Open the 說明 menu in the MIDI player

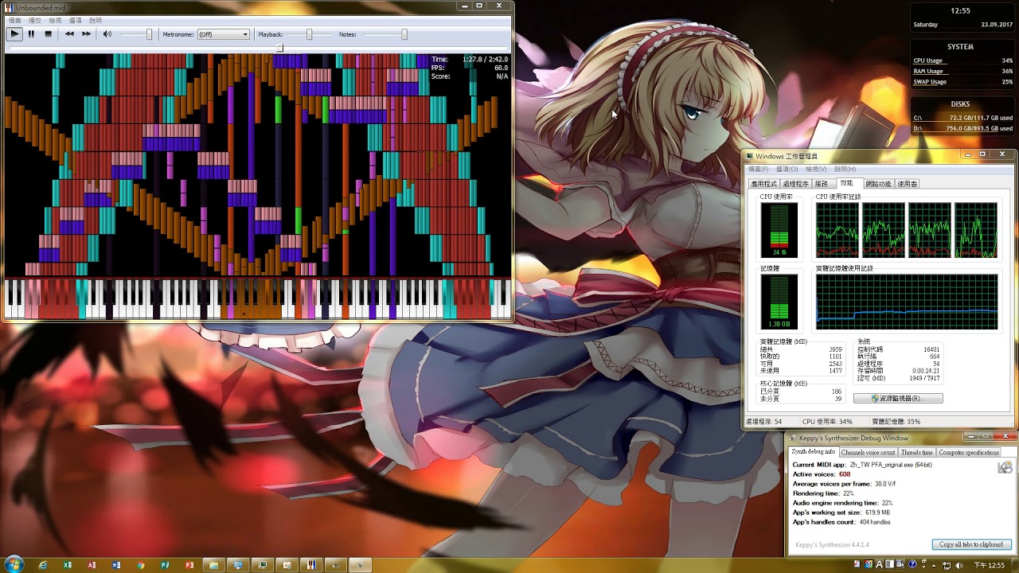point(96,20)
